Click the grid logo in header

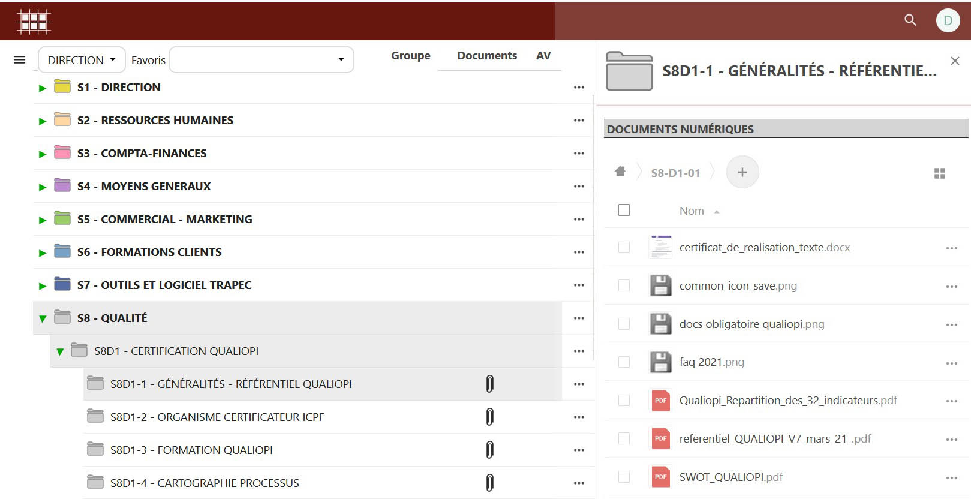click(34, 22)
